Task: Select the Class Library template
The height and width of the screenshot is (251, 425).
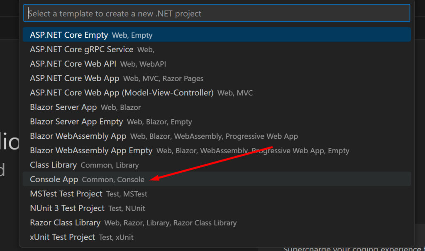Action: pos(53,165)
